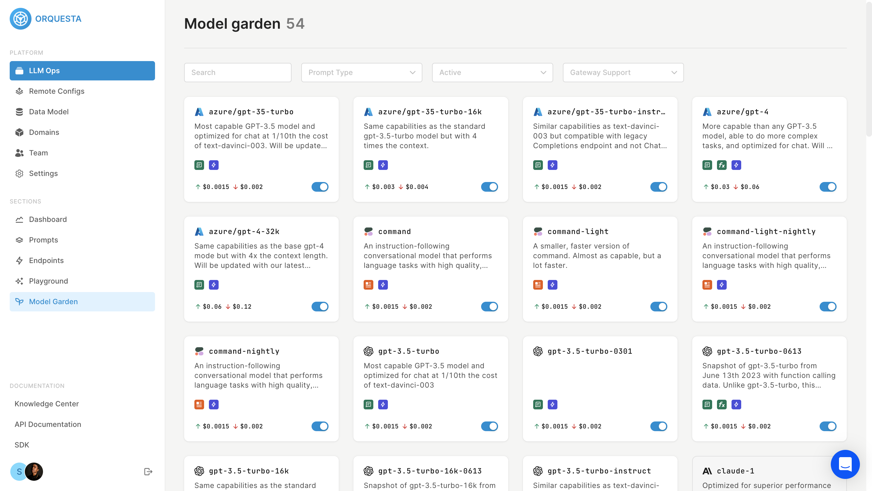Open the Remote Configs menu item
This screenshot has height=491, width=872.
click(57, 91)
